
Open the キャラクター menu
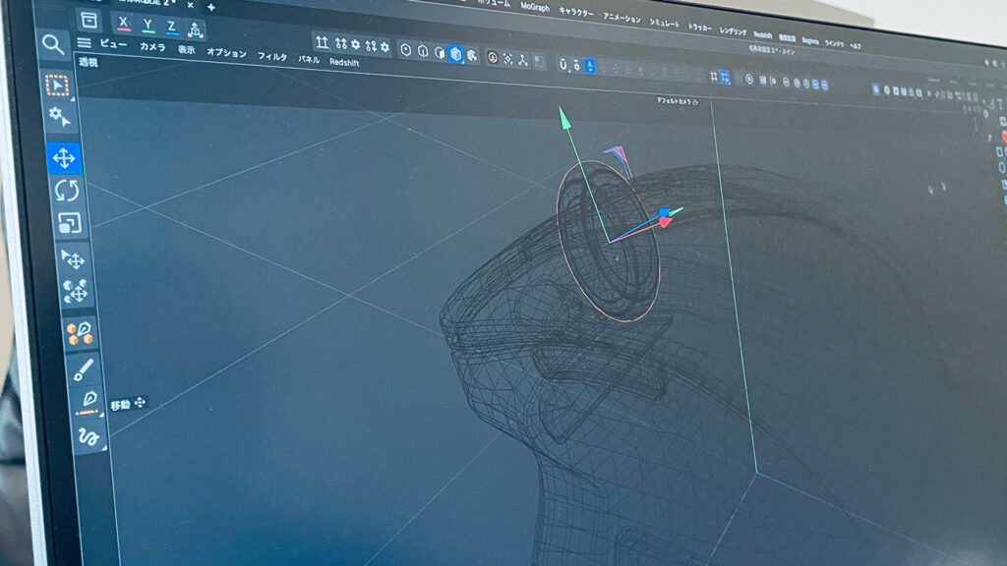coord(576,11)
